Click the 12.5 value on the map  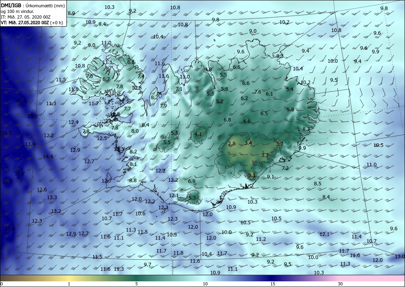(x=102, y=138)
